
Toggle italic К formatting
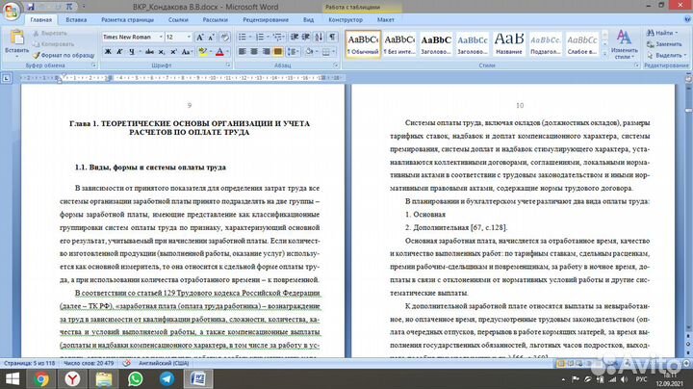pos(119,52)
